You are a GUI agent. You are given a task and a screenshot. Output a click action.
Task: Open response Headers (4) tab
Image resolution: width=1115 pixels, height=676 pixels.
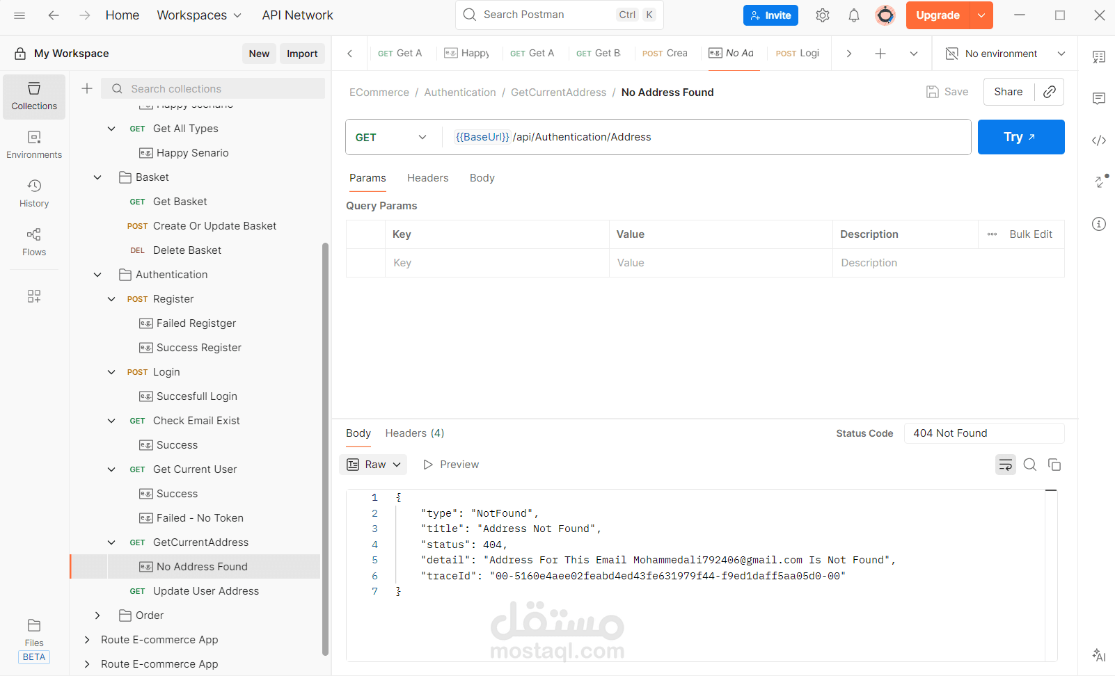click(x=415, y=433)
